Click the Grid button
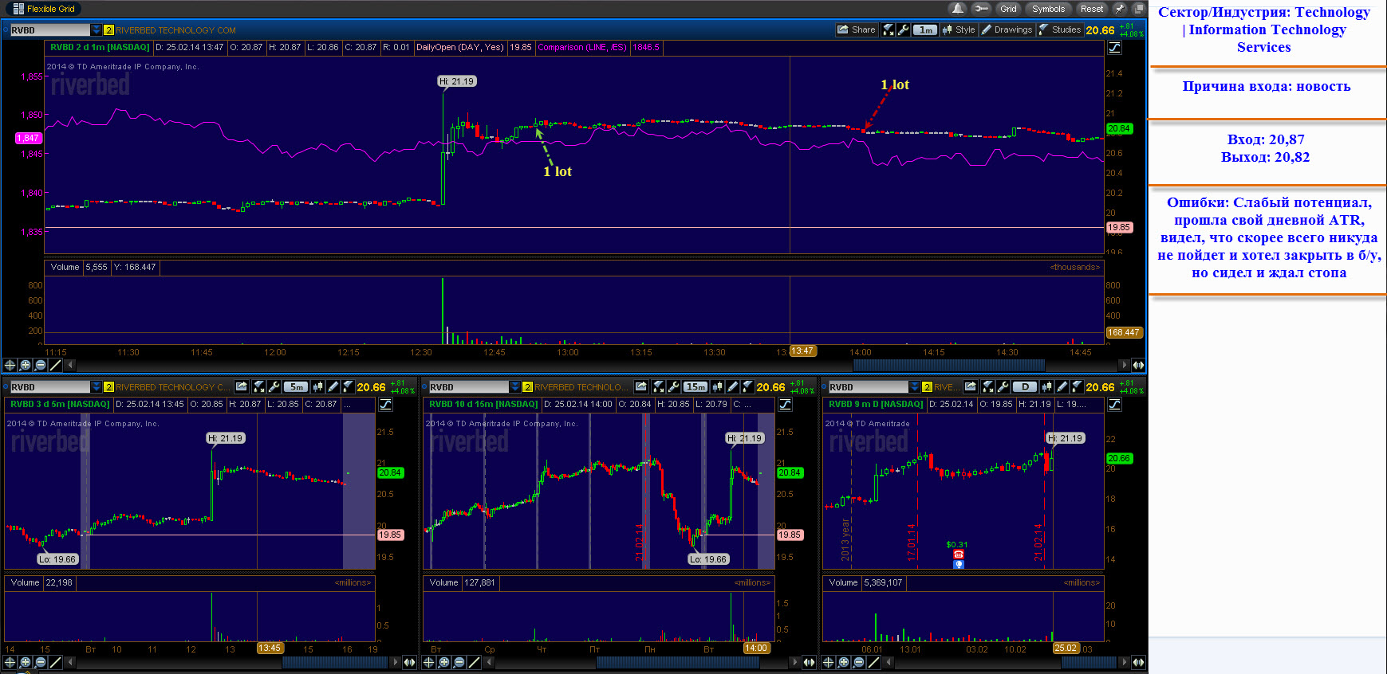This screenshot has height=674, width=1387. (1008, 9)
